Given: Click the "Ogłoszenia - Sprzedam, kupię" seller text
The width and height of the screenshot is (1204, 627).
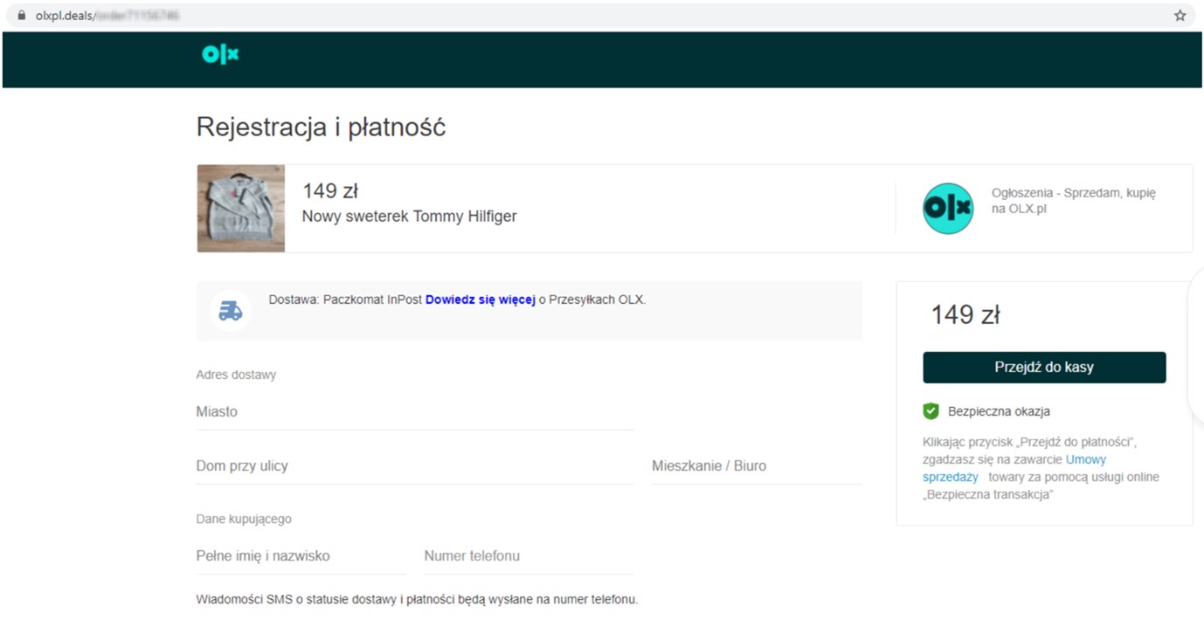Looking at the screenshot, I should [x=1073, y=193].
